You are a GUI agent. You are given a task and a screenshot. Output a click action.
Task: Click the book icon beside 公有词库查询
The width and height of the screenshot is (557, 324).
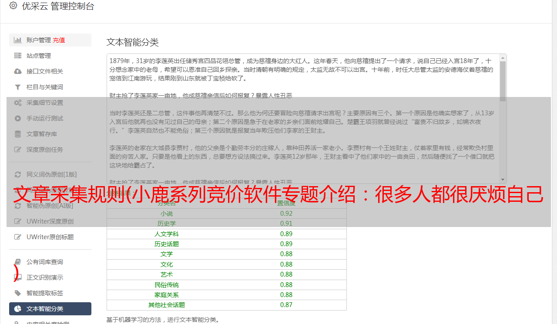click(18, 262)
